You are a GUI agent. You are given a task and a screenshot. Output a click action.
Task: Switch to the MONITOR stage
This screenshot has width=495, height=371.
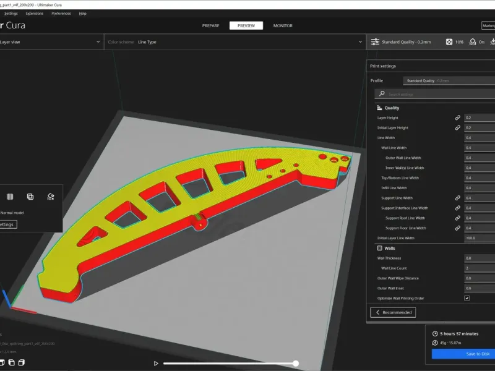[x=283, y=25]
